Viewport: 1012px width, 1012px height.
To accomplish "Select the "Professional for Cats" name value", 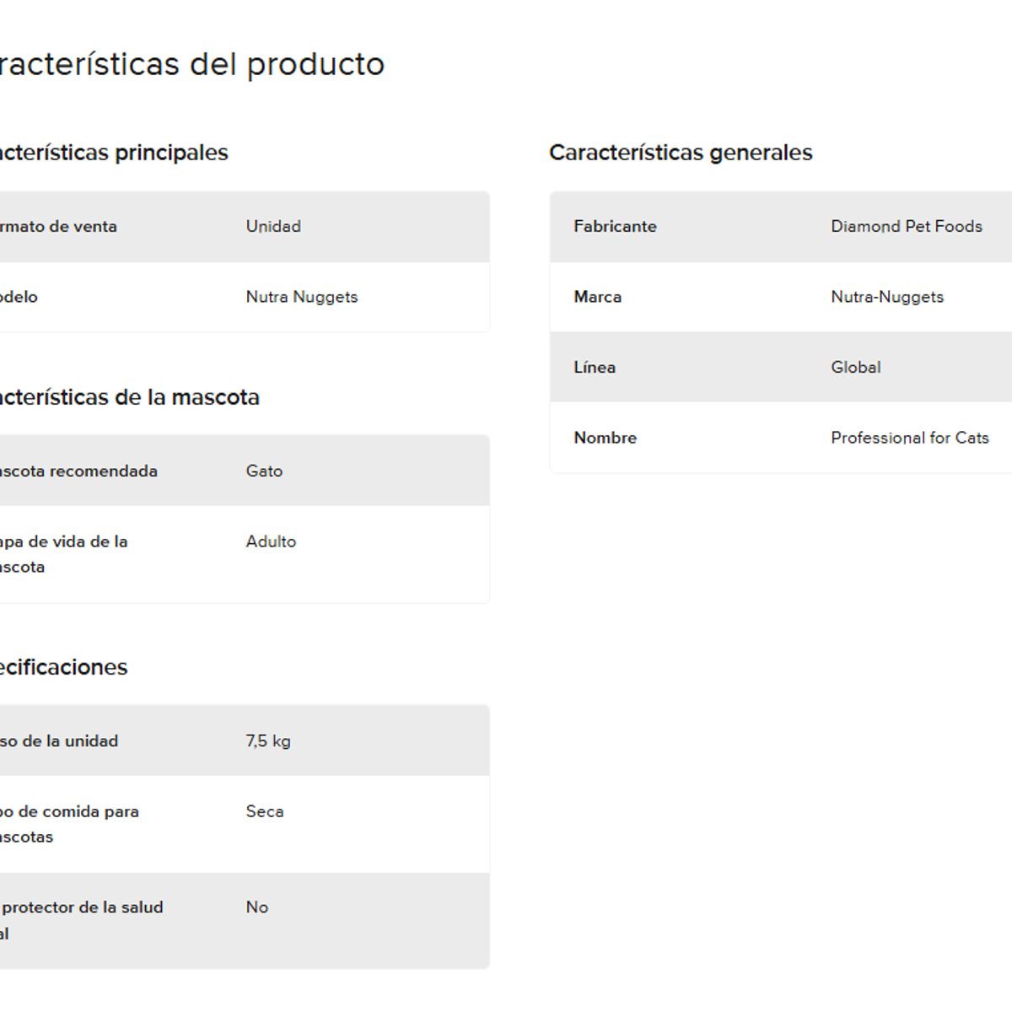I will tap(910, 438).
